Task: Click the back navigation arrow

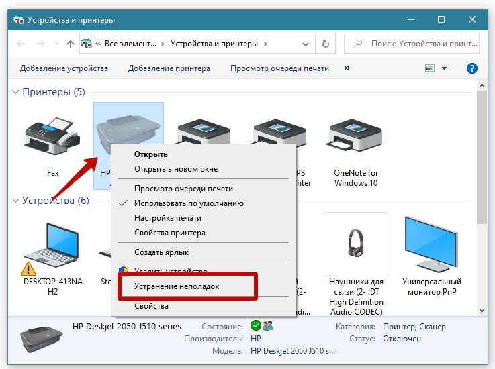Action: pos(21,44)
